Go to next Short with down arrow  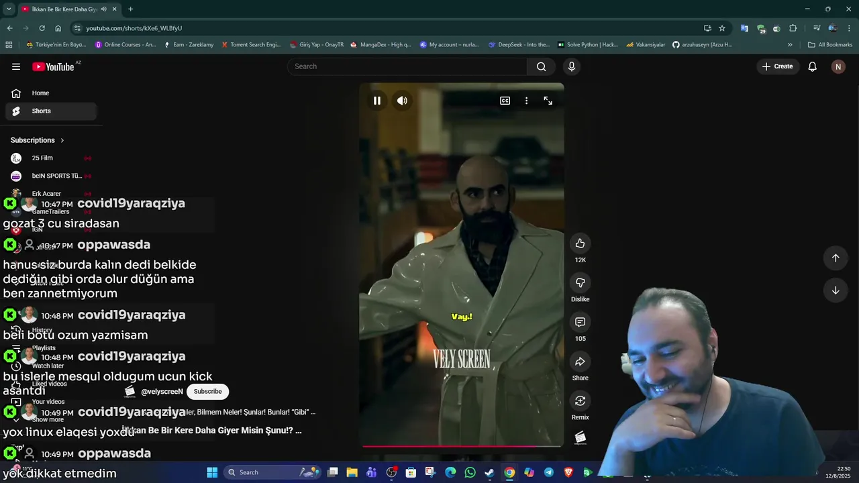[x=836, y=290]
